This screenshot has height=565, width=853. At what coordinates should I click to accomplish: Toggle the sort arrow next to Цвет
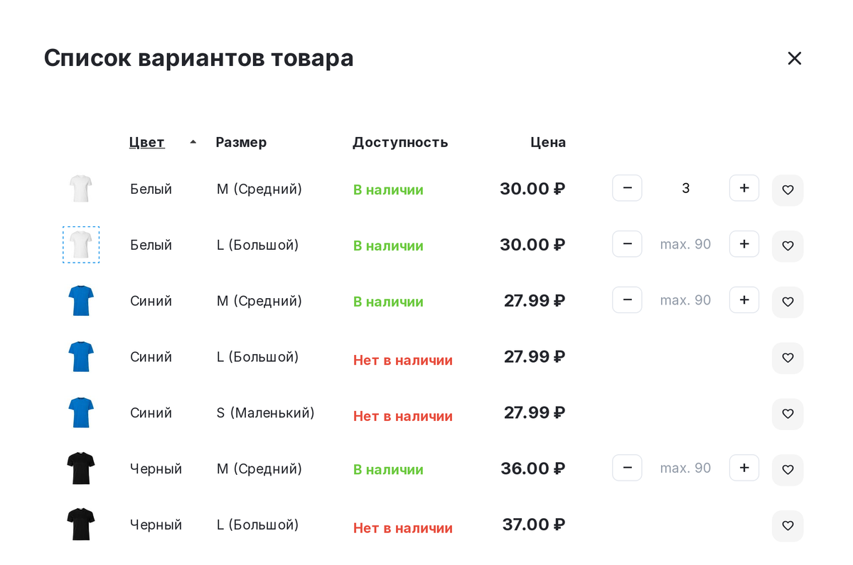point(193,142)
